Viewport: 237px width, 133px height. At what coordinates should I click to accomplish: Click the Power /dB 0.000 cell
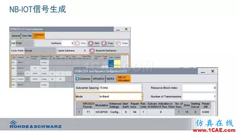[206, 112]
